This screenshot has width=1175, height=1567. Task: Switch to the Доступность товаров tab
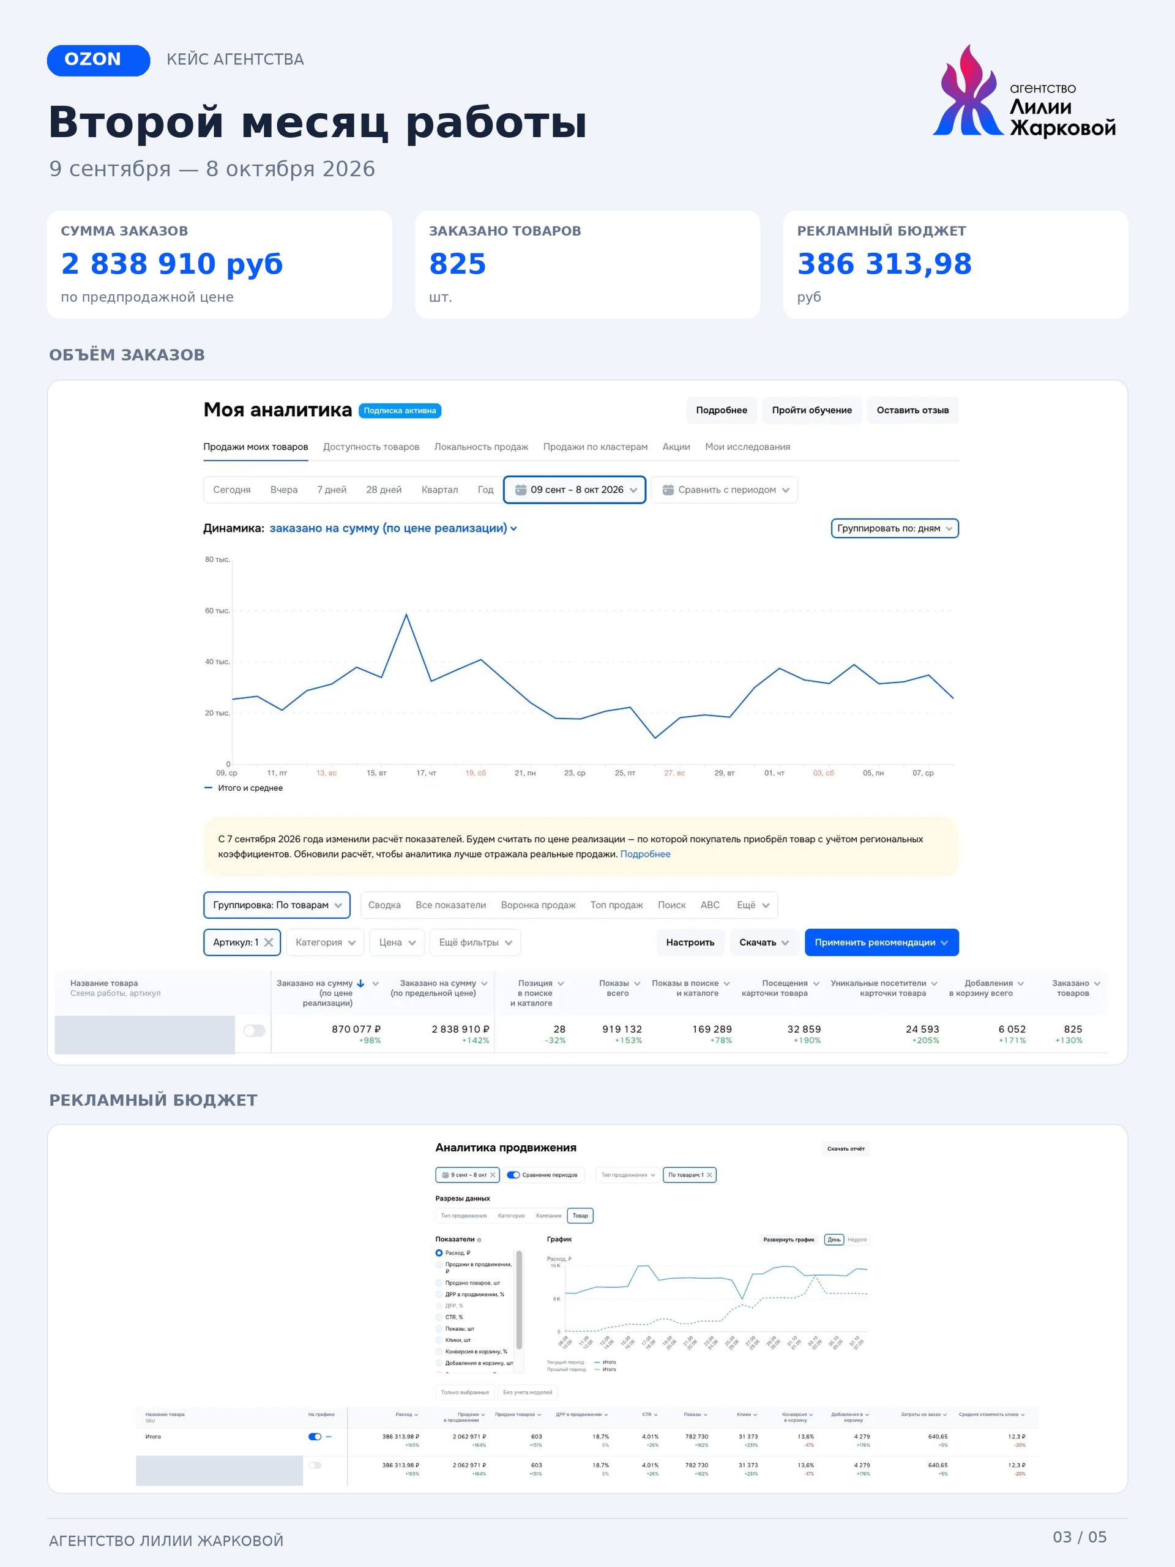(x=371, y=446)
